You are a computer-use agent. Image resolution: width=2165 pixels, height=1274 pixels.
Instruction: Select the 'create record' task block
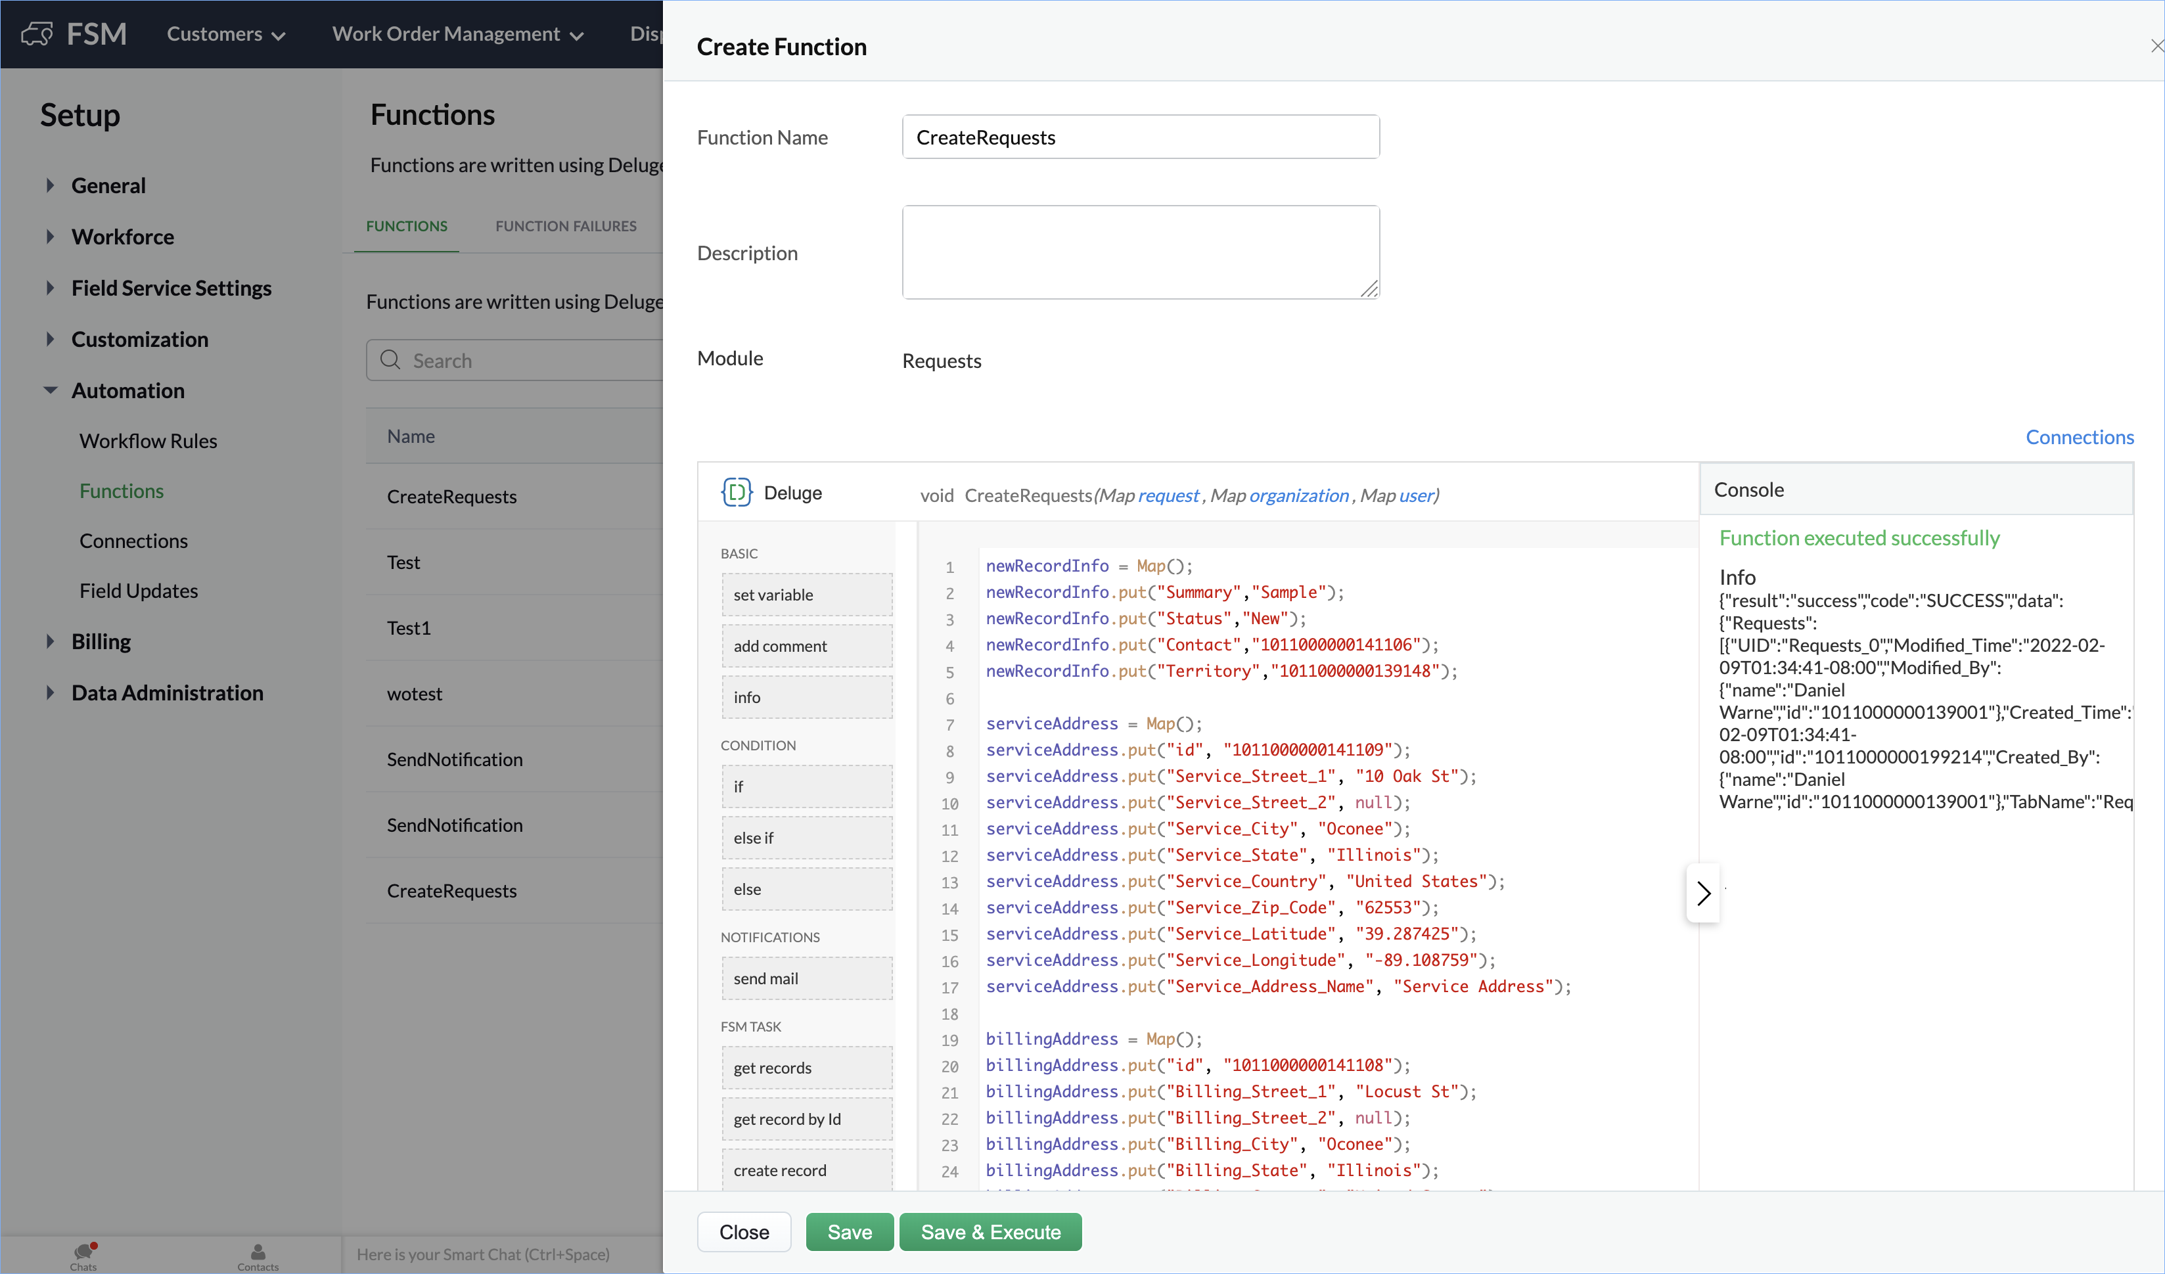[806, 1170]
